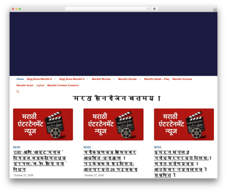Image resolution: width=227 pixels, height=192 pixels.
Task: Open the third column article headline
Action: (x=183, y=164)
